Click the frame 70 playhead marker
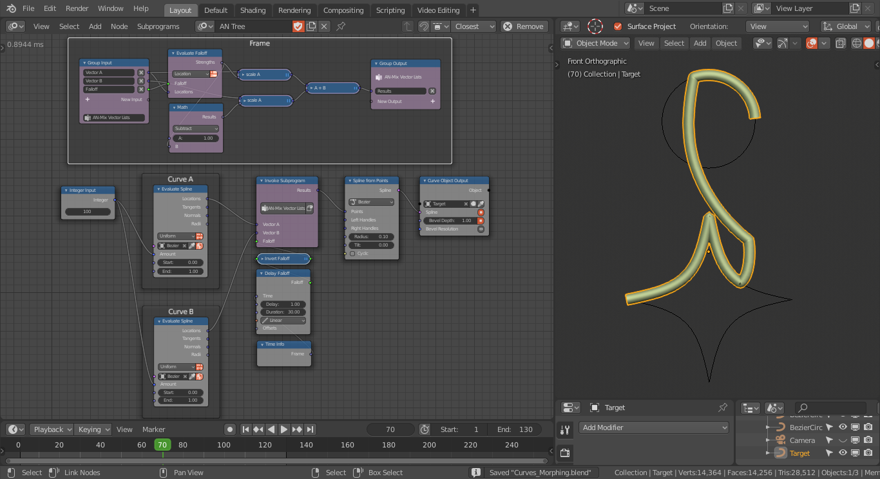This screenshot has height=479, width=880. (162, 445)
